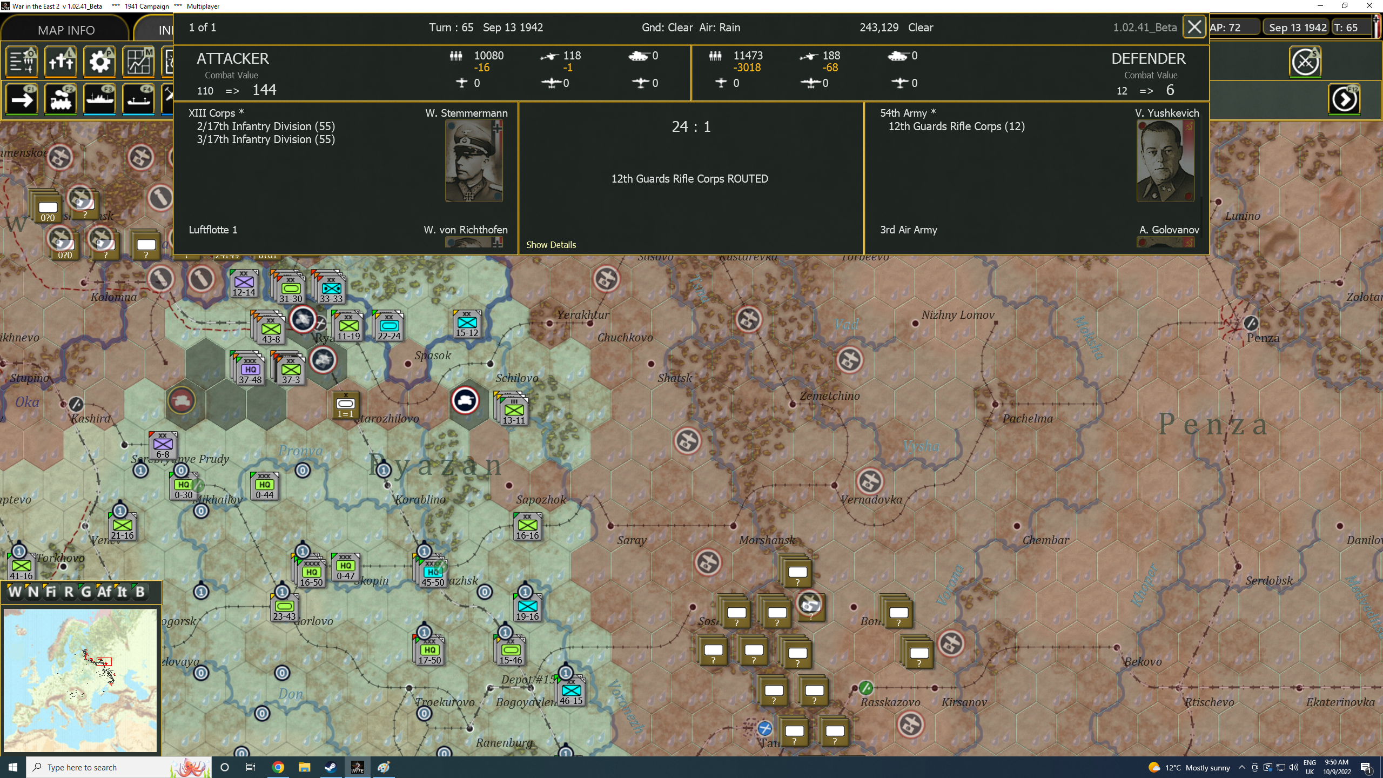
Task: Open the weather widget in taskbar
Action: [1190, 767]
